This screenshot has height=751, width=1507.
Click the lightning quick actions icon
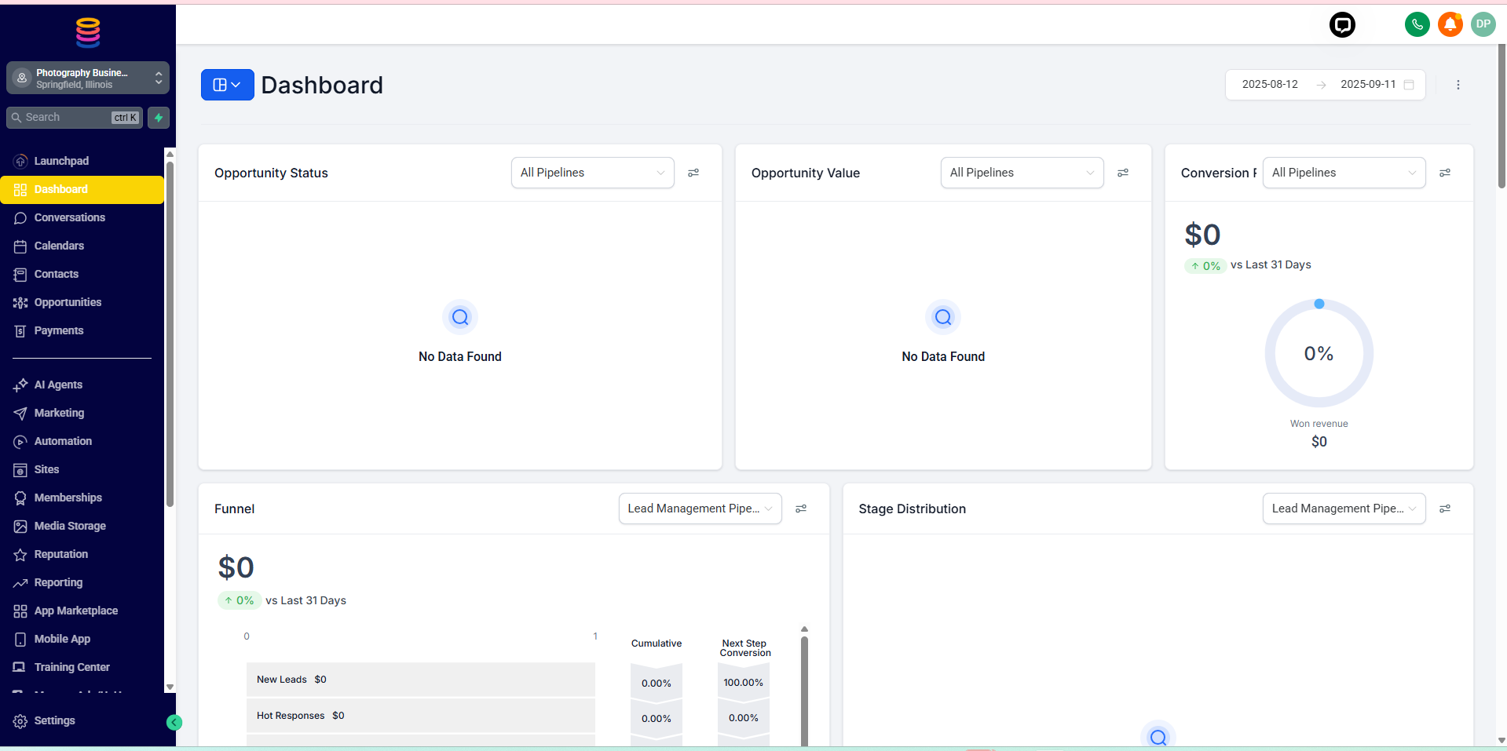pyautogui.click(x=159, y=118)
